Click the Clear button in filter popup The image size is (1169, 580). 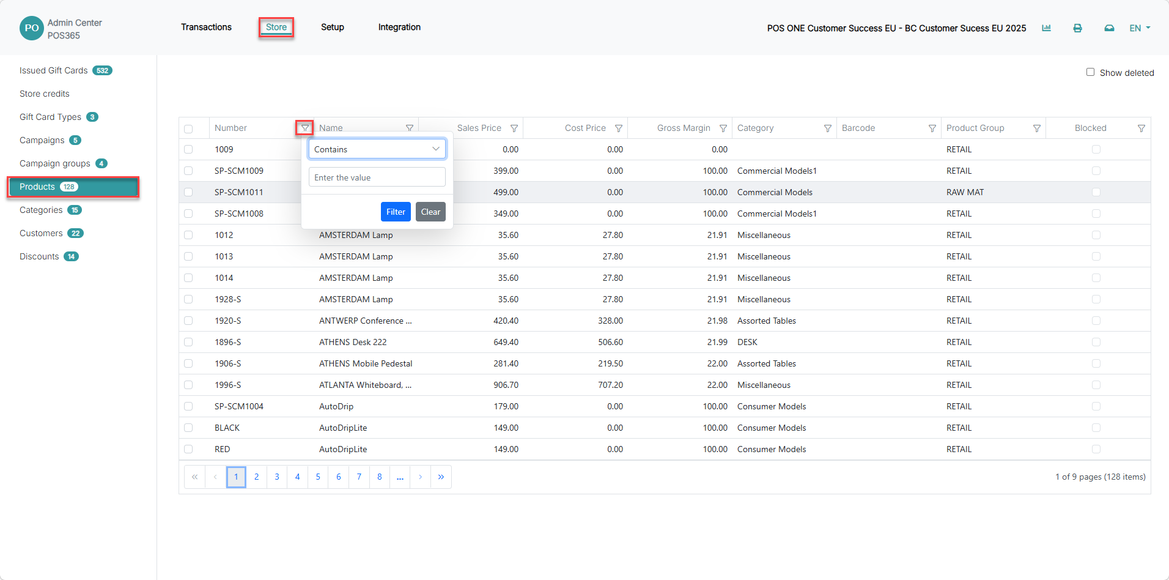430,212
